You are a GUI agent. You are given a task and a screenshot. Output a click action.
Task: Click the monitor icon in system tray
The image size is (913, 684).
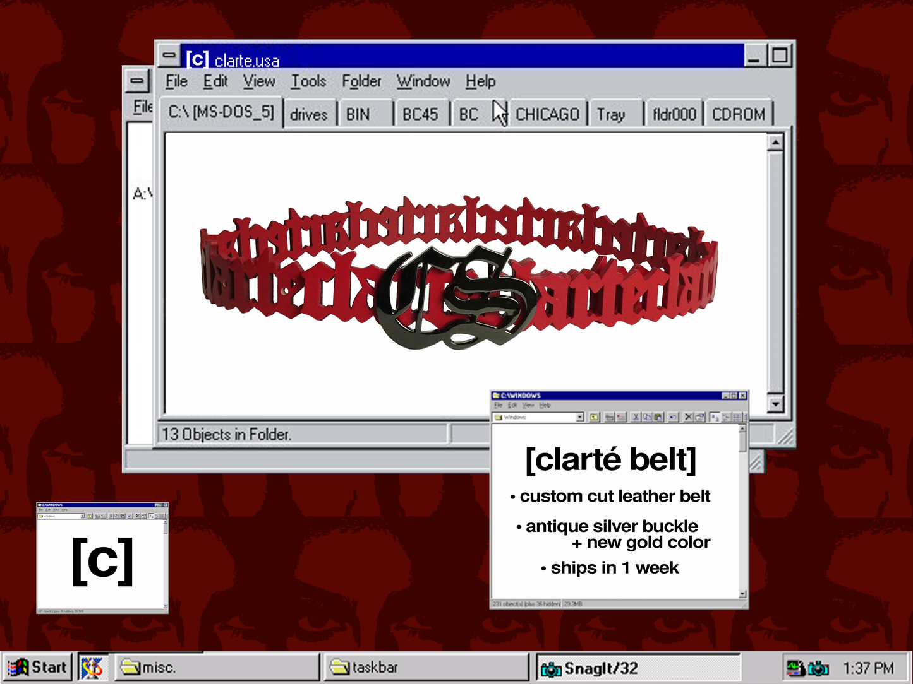(795, 668)
